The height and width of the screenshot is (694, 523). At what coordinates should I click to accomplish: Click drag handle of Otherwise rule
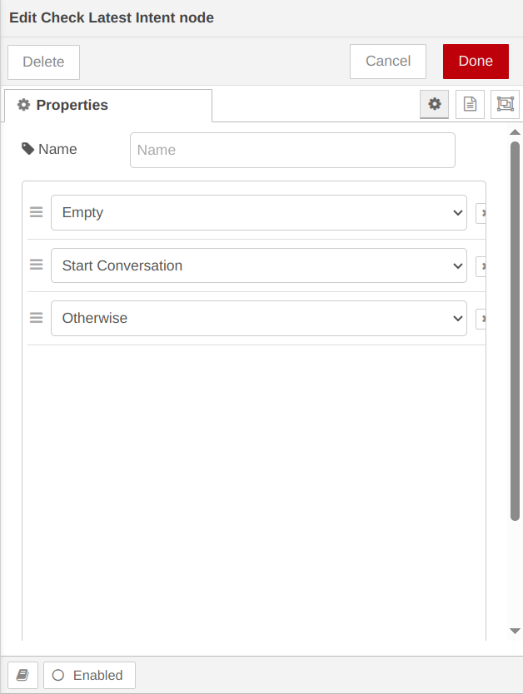coord(36,318)
